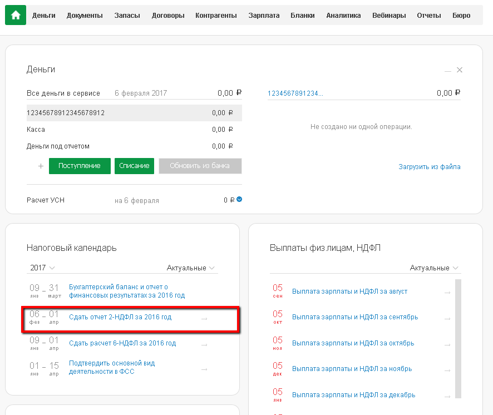Arrow next to Подтвердить основной вид деятельности
Viewport: 493px width, 415px height.
click(204, 369)
